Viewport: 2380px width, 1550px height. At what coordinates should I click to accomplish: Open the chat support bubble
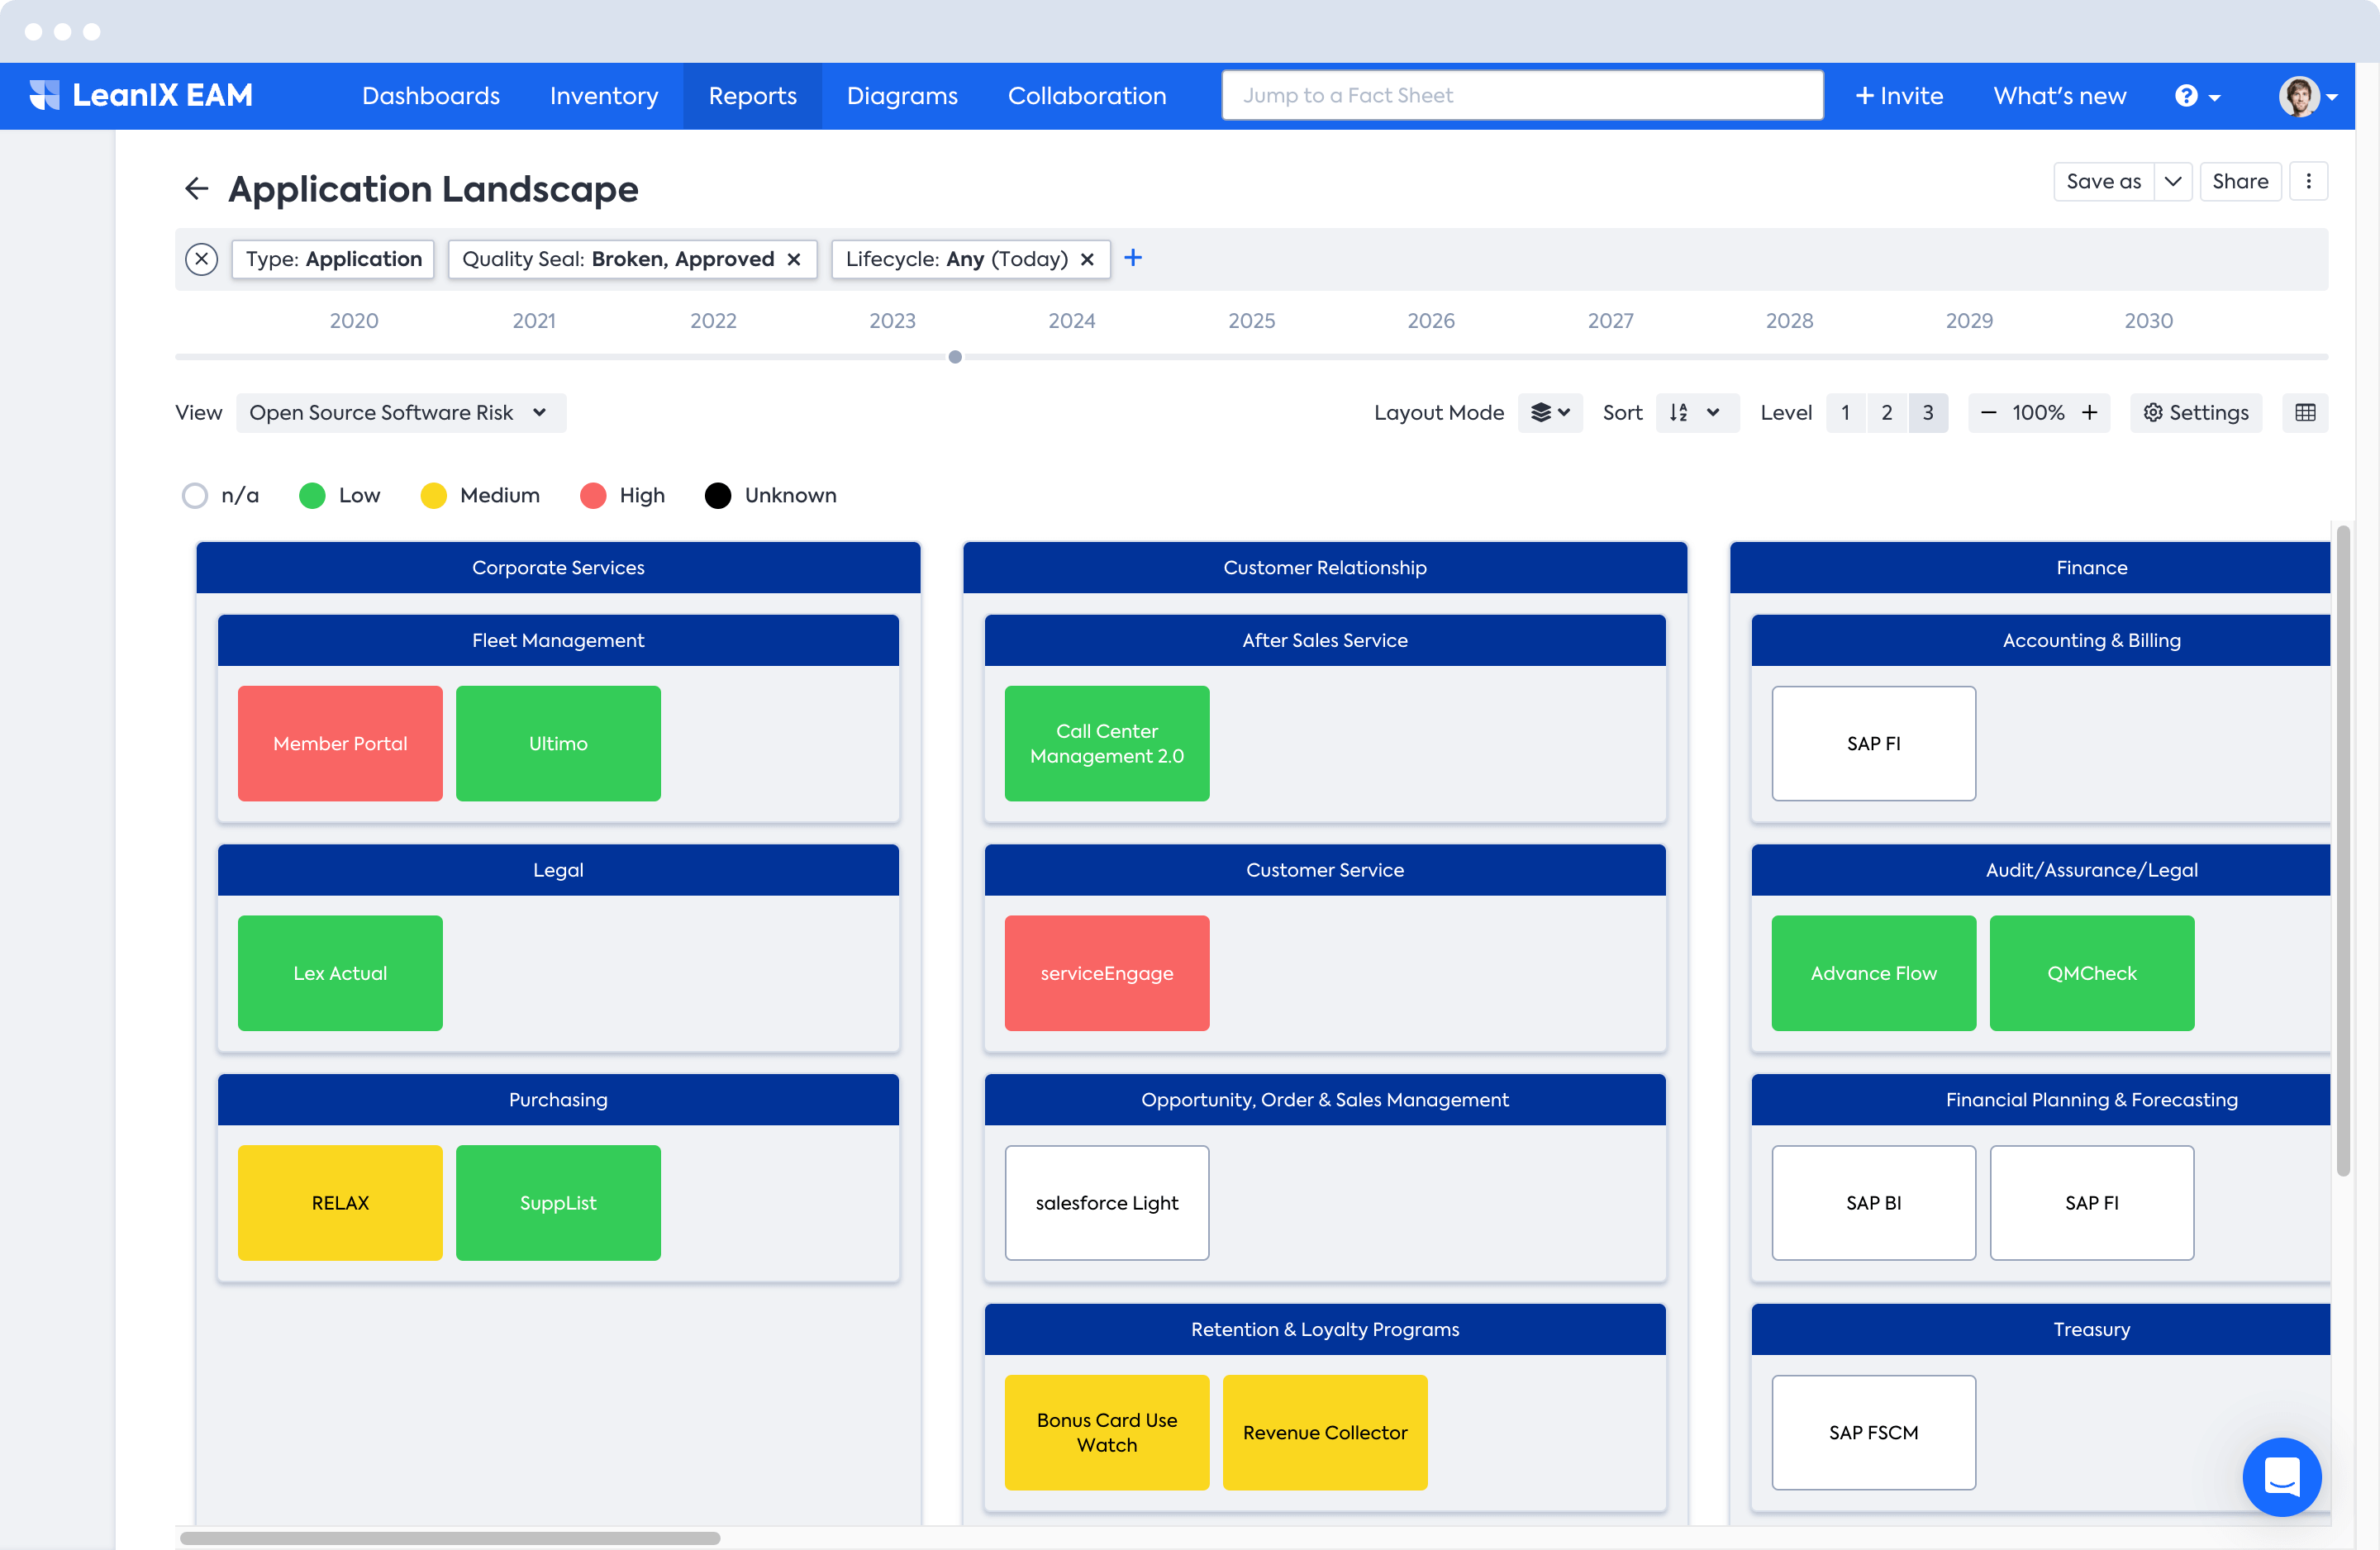[2281, 1476]
